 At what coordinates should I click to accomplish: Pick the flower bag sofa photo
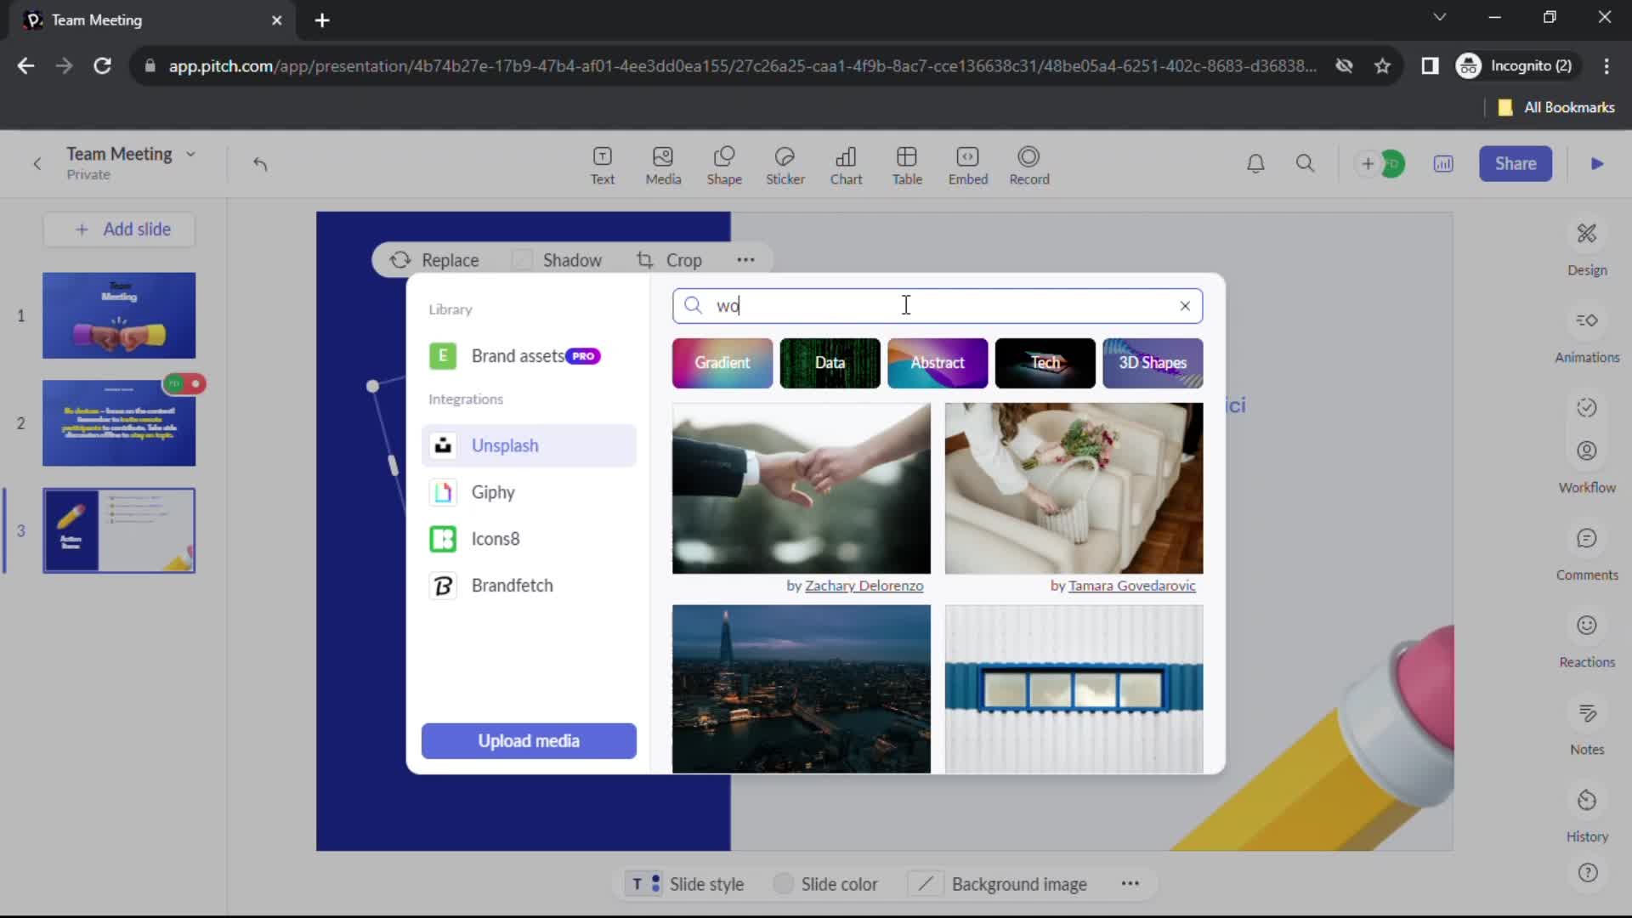tap(1074, 488)
